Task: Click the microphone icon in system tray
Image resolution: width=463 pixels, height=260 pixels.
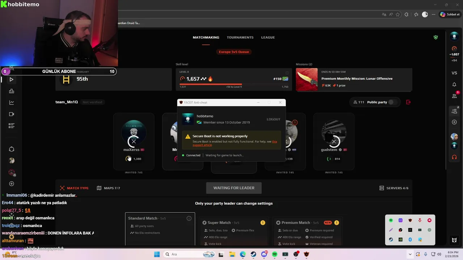Action: (425, 254)
